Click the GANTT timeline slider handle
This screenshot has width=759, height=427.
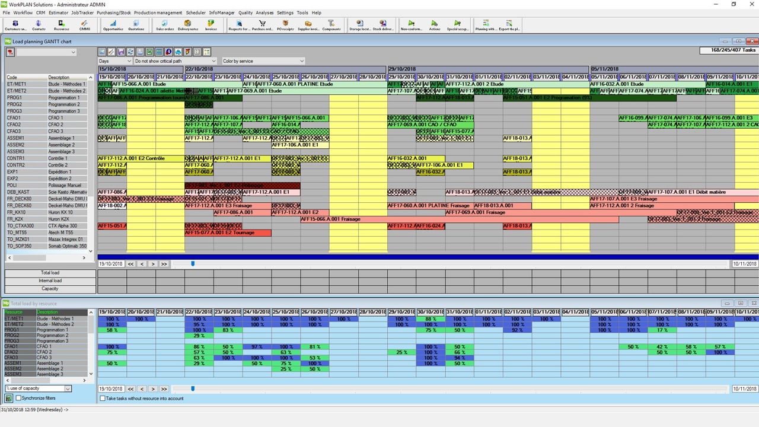click(x=192, y=264)
